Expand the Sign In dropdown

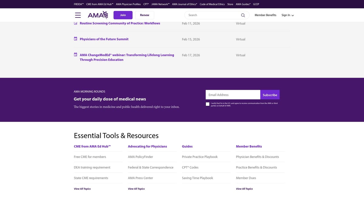coord(287,15)
